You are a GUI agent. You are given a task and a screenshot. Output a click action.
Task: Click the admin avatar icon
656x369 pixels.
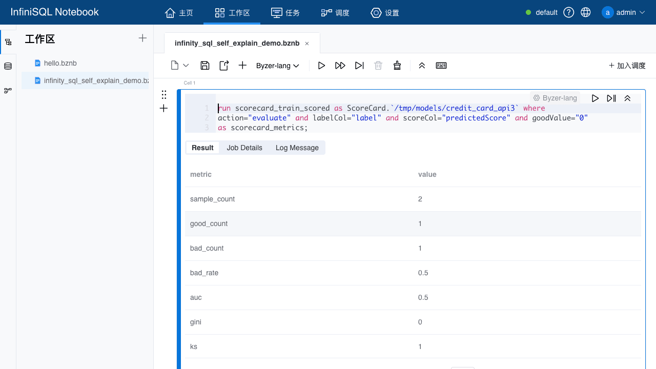pyautogui.click(x=608, y=12)
